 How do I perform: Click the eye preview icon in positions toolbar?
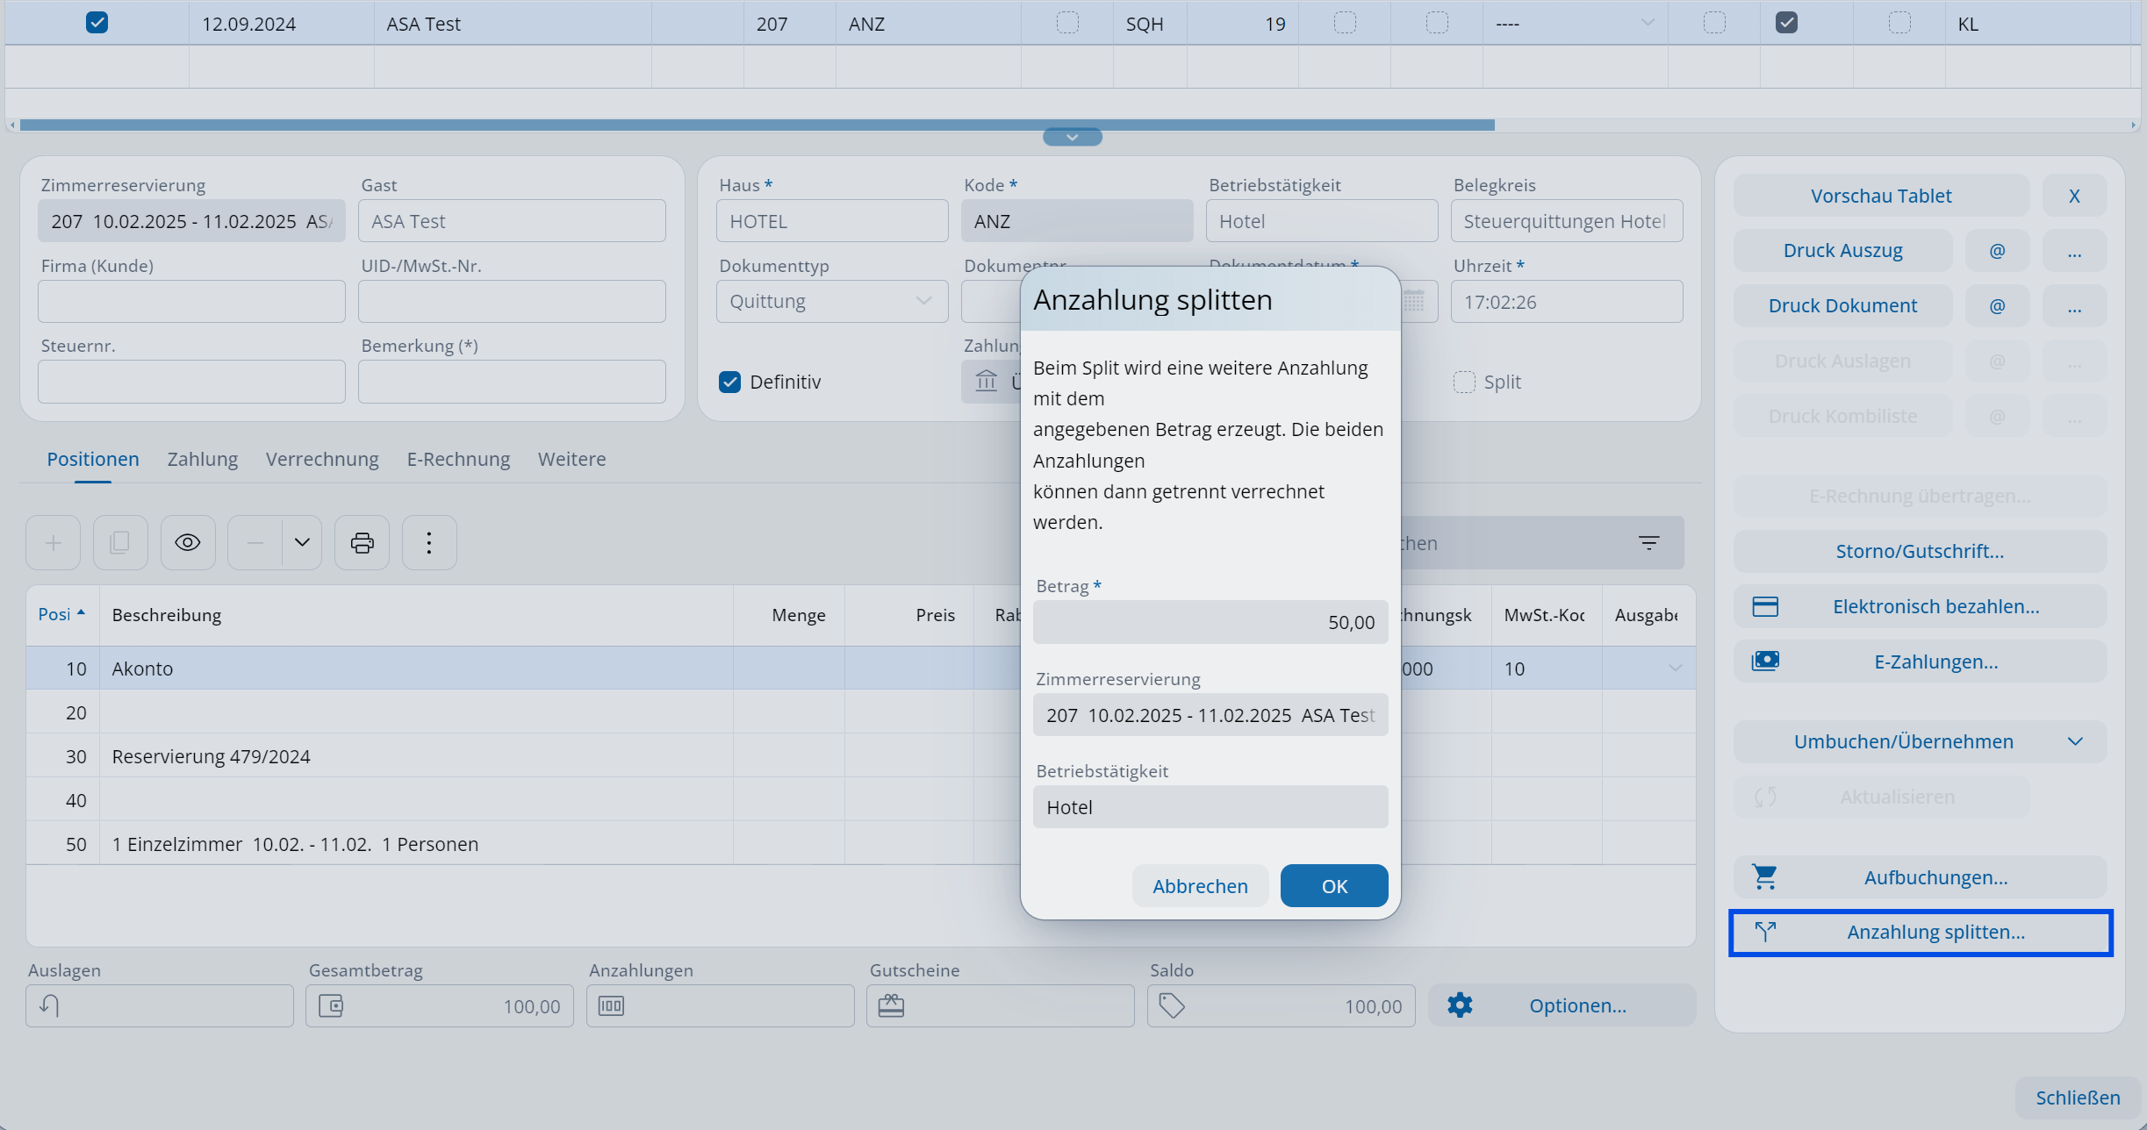click(x=187, y=542)
